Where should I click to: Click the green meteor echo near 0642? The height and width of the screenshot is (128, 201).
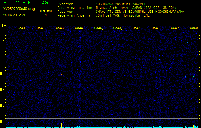(39, 74)
